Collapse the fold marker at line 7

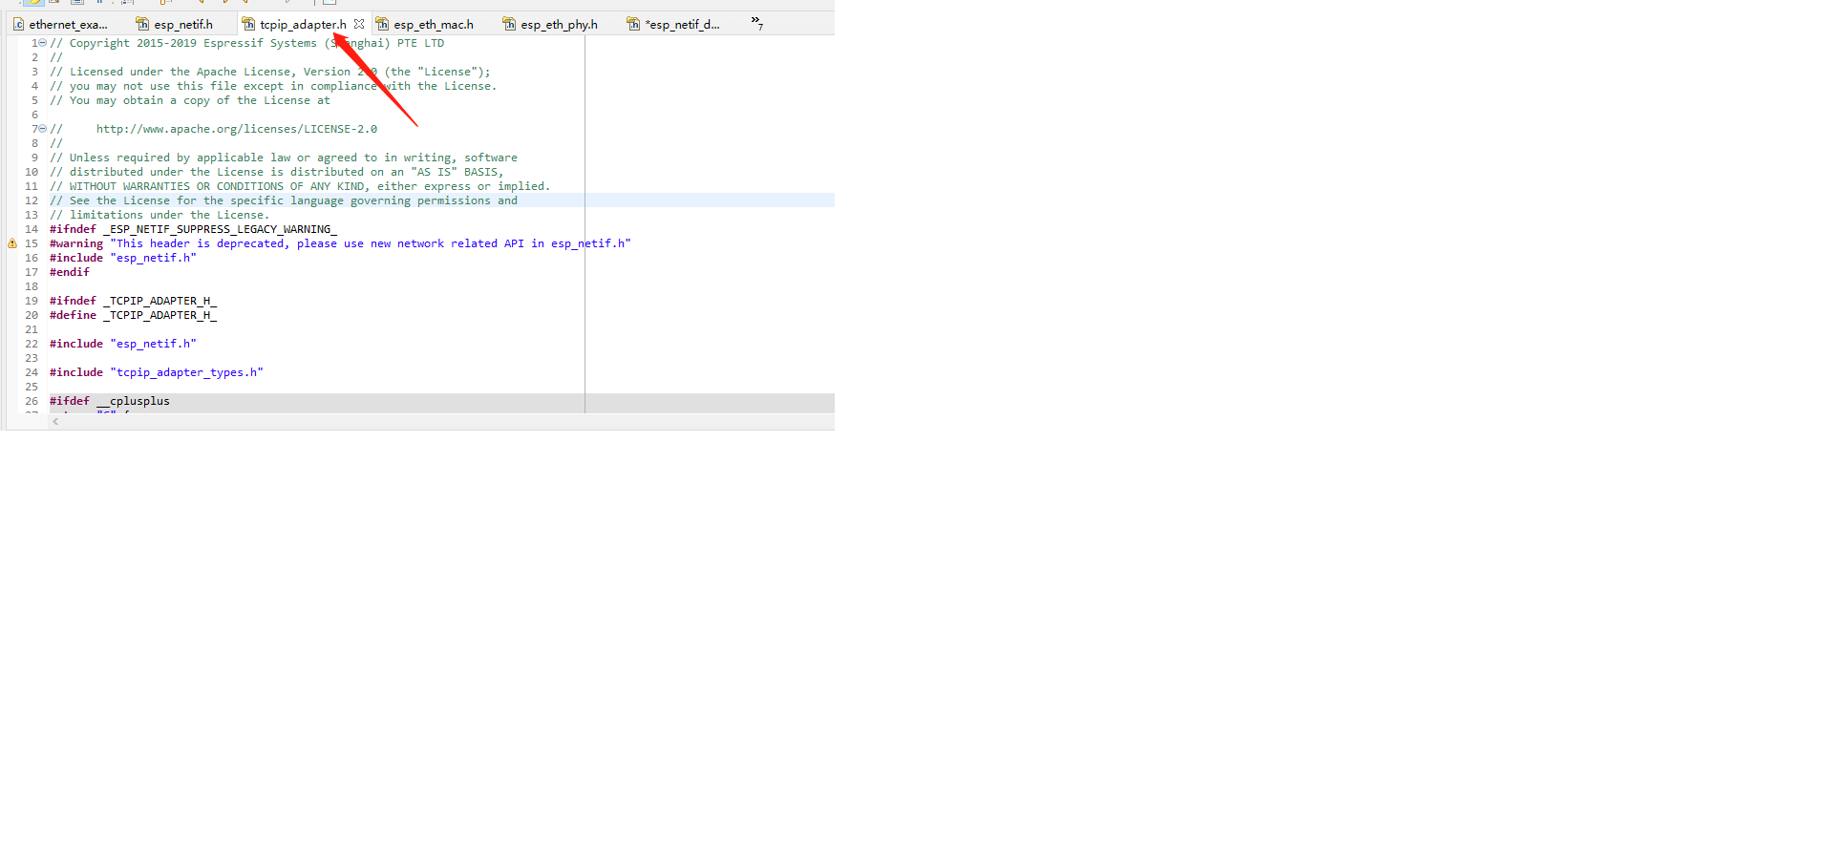point(43,129)
